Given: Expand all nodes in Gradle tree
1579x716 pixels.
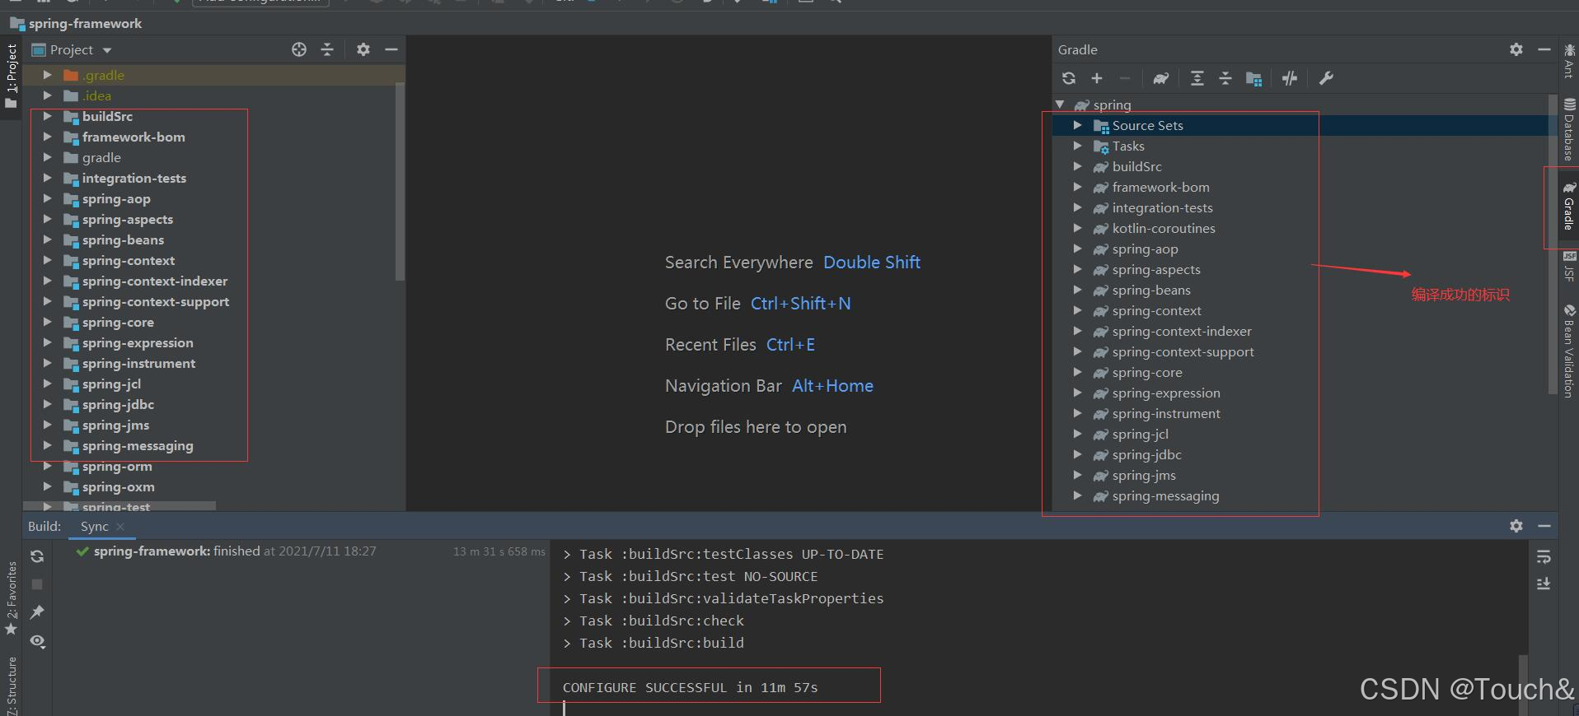Looking at the screenshot, I should (1197, 78).
